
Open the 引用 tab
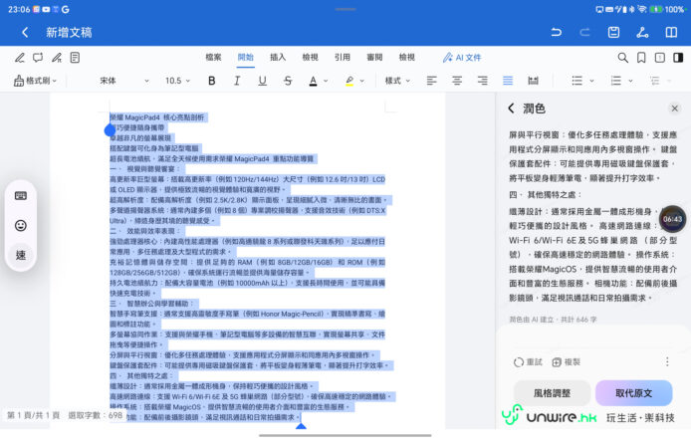[x=343, y=58]
